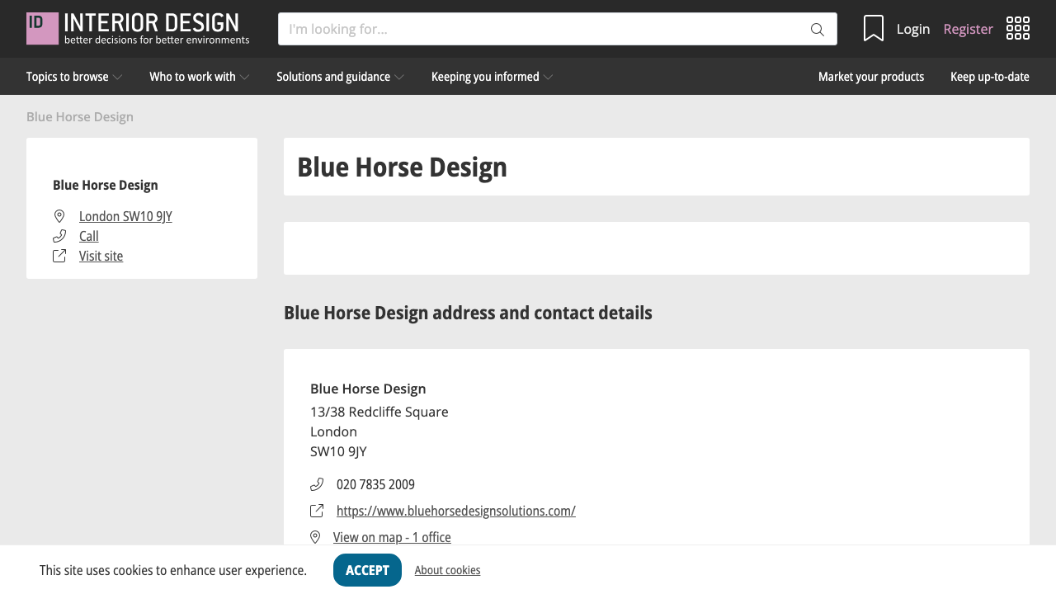Click the location pin icon beside London SW10 9JY

coord(59,215)
